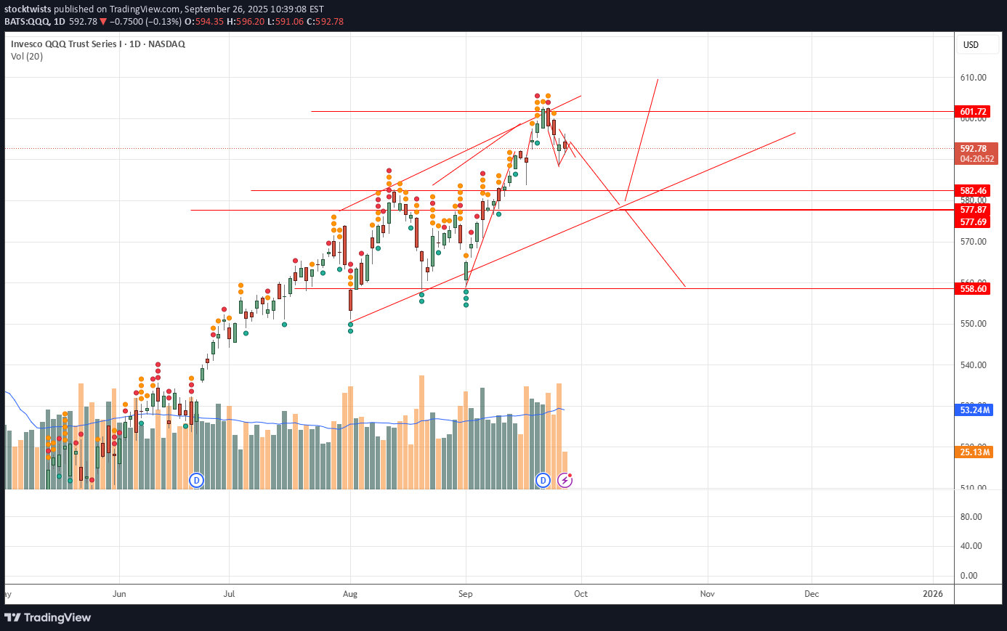Click the Vol (20) indicator legend
The height and width of the screenshot is (631, 1007).
(x=27, y=57)
